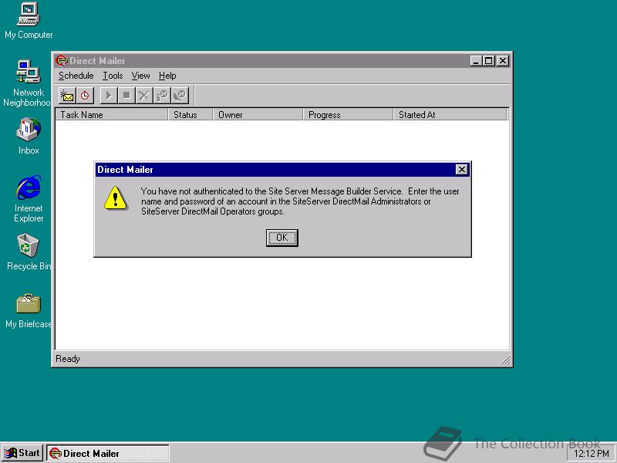This screenshot has width=617, height=463.
Task: Click the grayed info properties toolbar icon
Action: click(162, 96)
